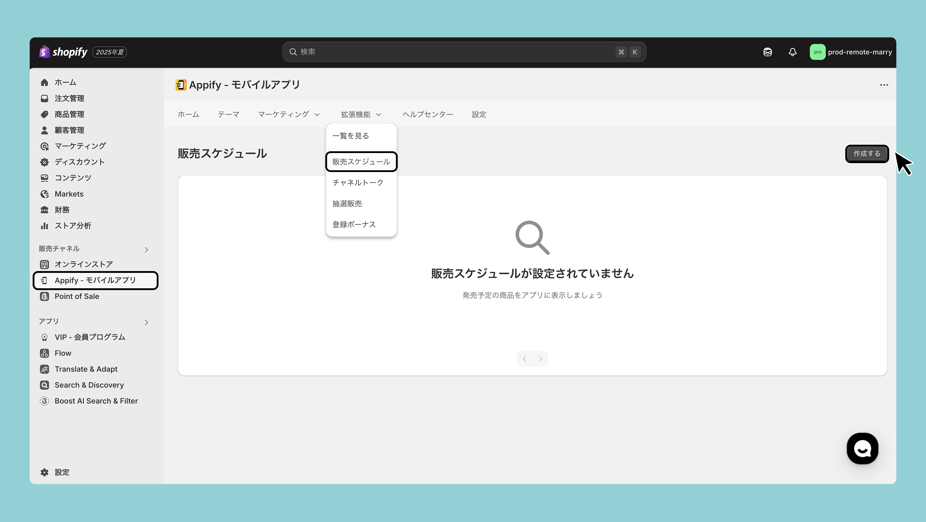
Task: Open ストア分析 analytics in sidebar
Action: [x=73, y=226]
